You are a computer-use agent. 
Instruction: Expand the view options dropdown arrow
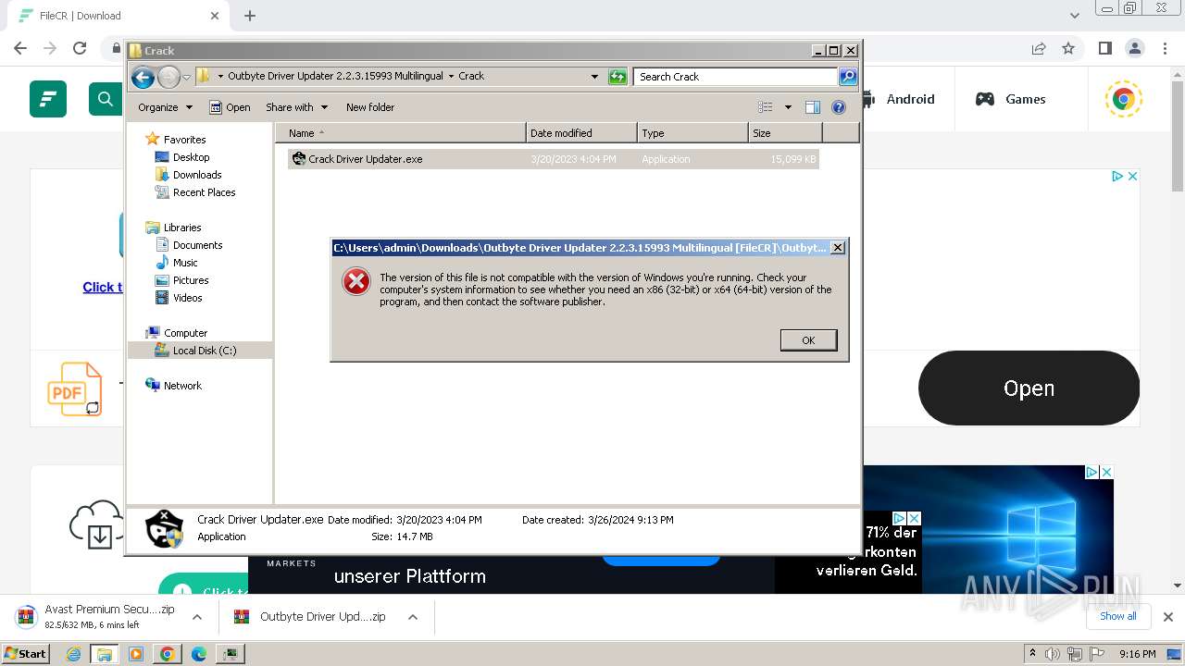[788, 107]
